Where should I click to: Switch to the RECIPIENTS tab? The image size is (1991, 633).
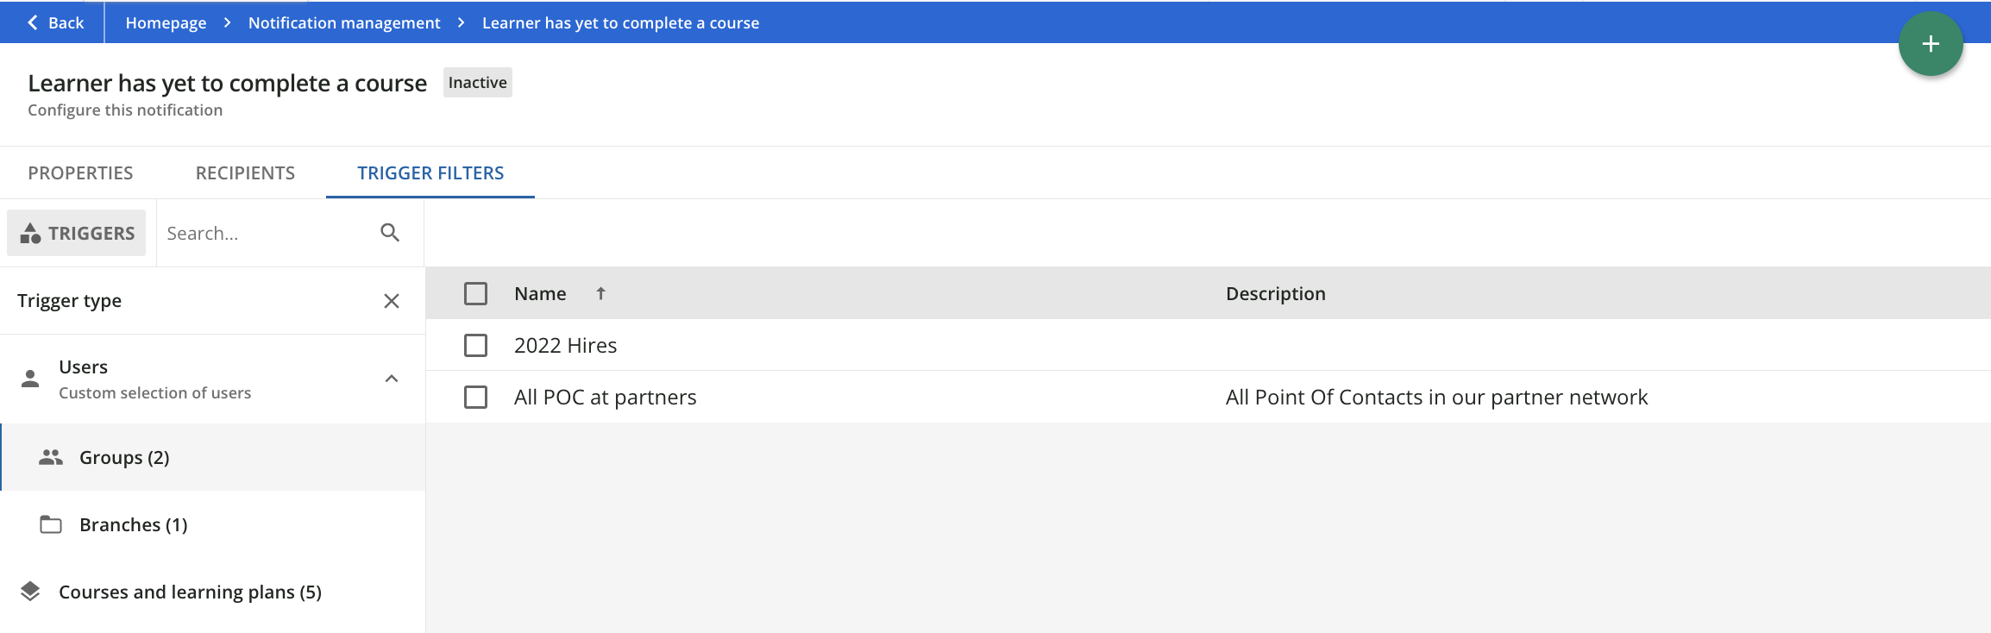click(245, 172)
